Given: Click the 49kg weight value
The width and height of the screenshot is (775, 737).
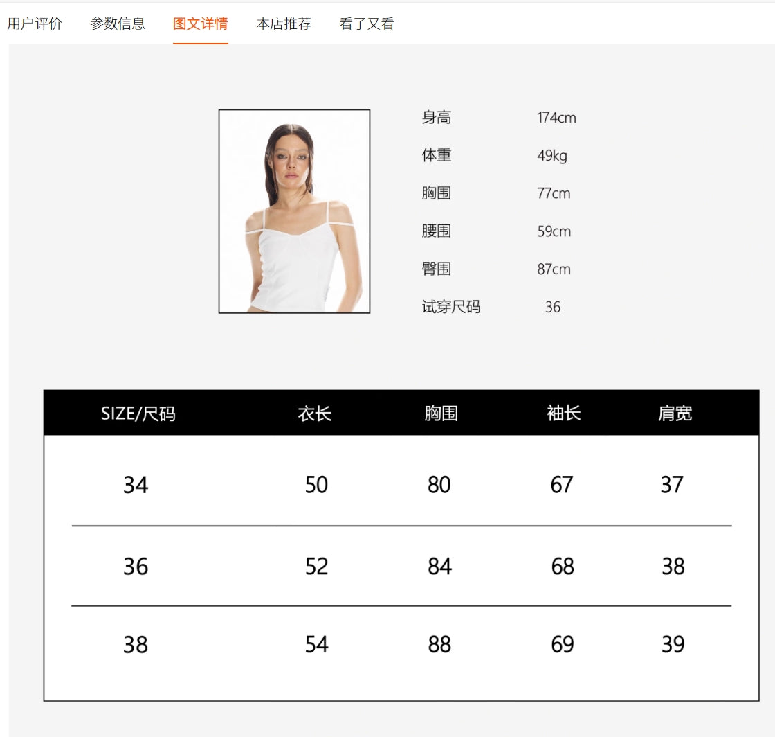Looking at the screenshot, I should click(552, 156).
